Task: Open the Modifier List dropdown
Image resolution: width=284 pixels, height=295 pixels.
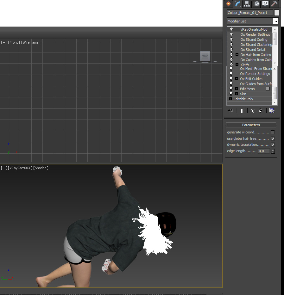Action: pyautogui.click(x=276, y=21)
